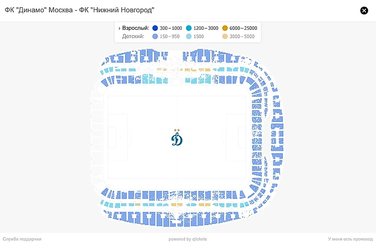
Task: Filter by the 6000–25000 price label
Action: tap(244, 28)
